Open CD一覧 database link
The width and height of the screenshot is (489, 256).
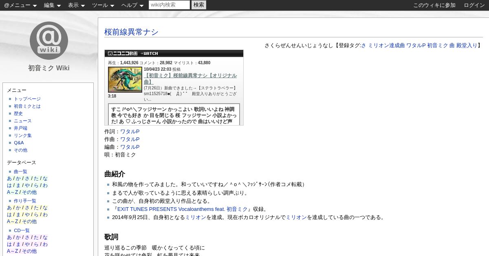(22, 230)
